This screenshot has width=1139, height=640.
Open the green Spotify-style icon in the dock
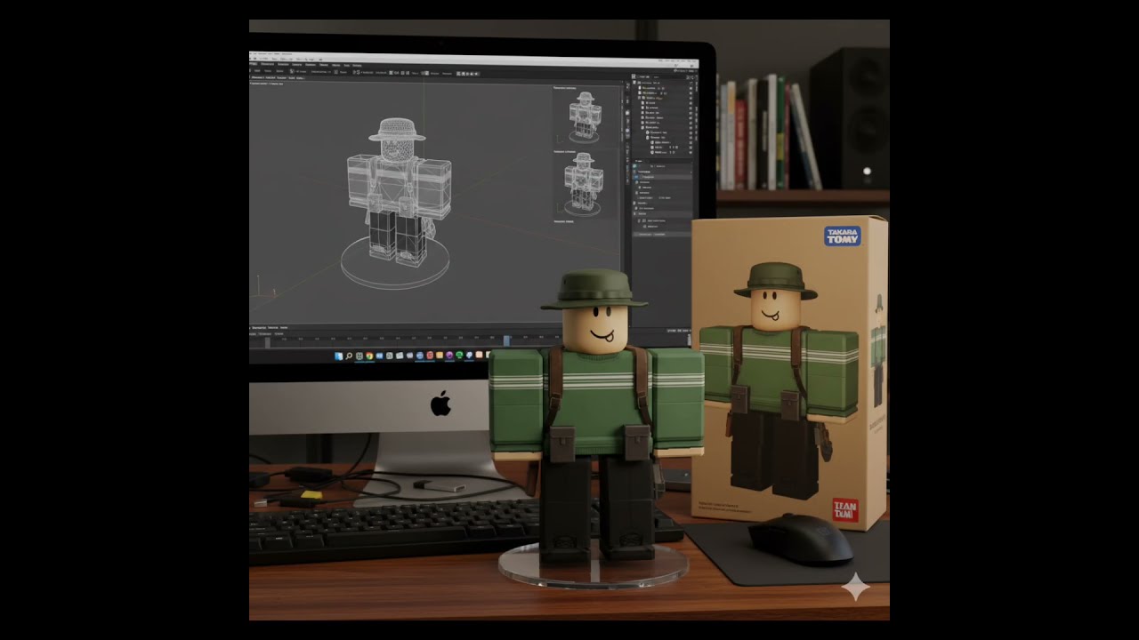459,356
